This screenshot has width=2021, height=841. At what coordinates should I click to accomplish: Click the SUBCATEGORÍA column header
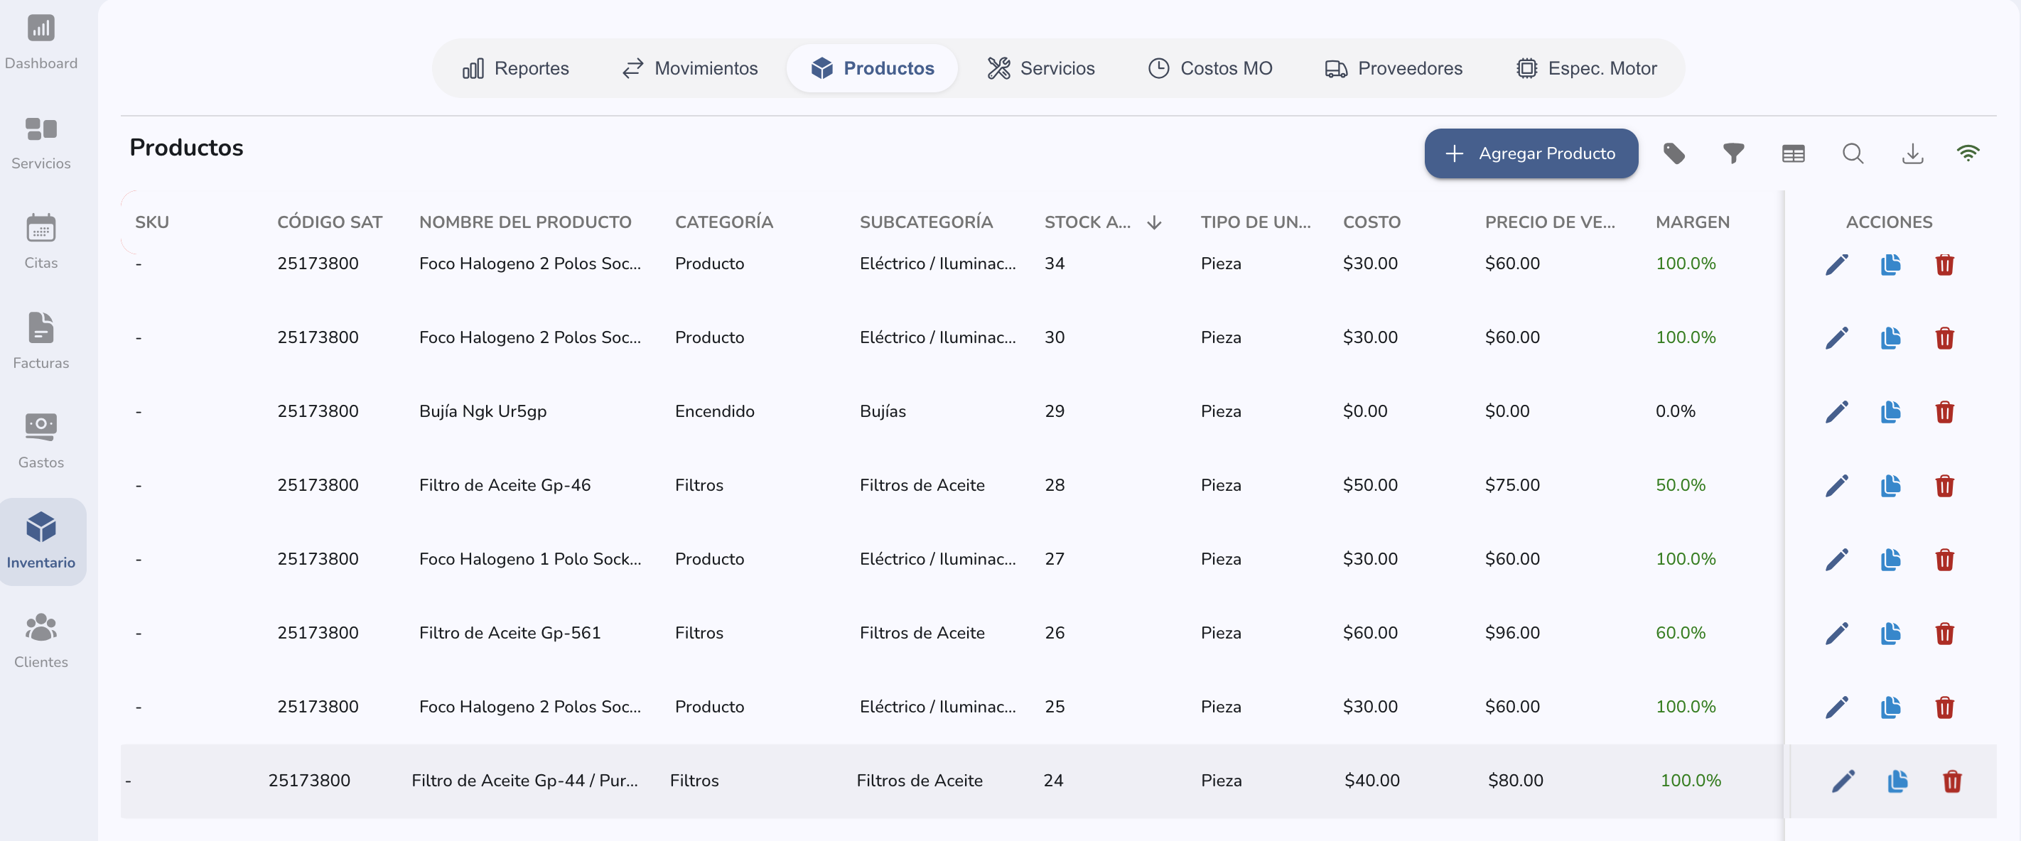tap(926, 222)
